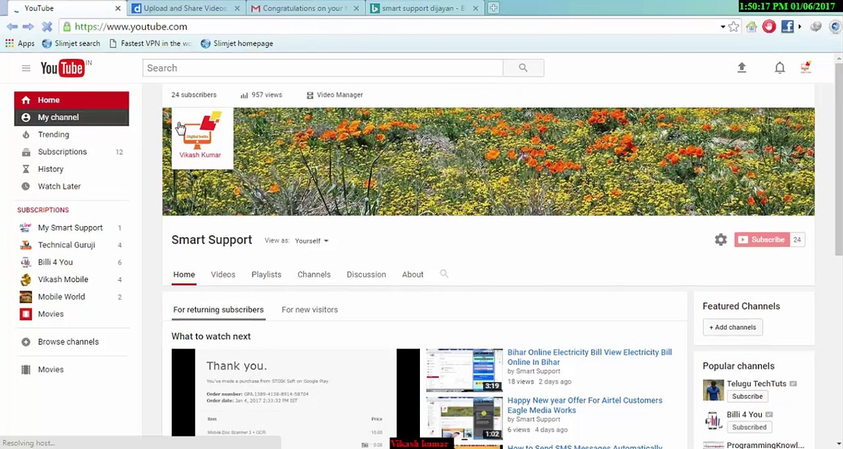Click the channel search magnifier icon

[444, 274]
